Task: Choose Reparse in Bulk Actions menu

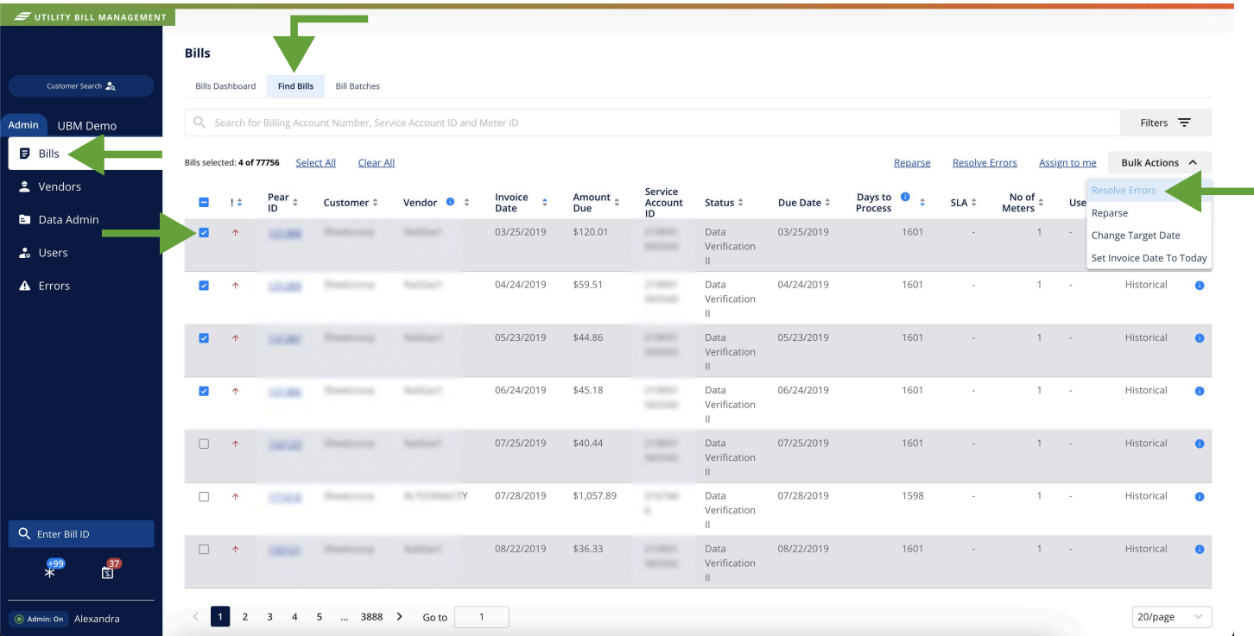Action: point(1110,213)
